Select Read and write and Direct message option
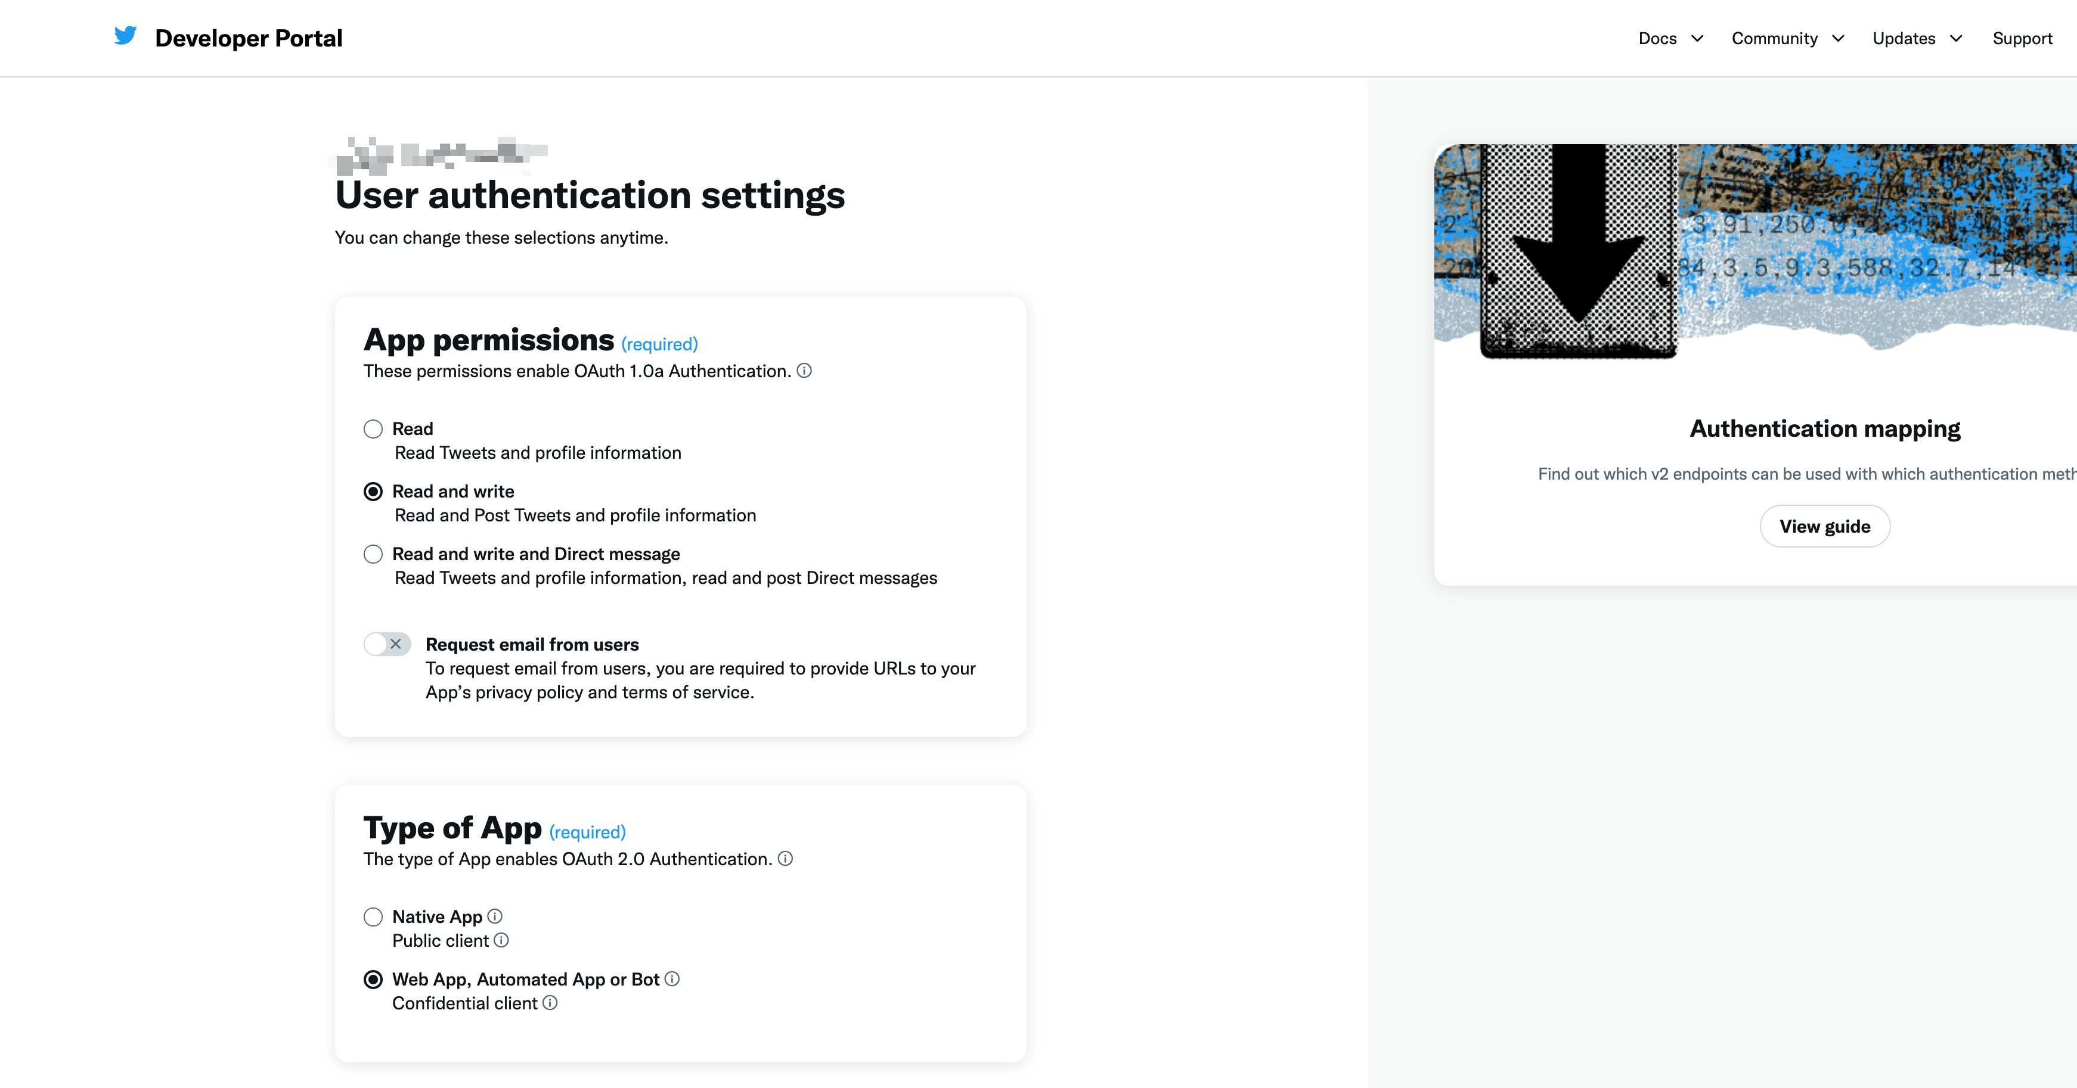Image resolution: width=2077 pixels, height=1088 pixels. pos(373,554)
